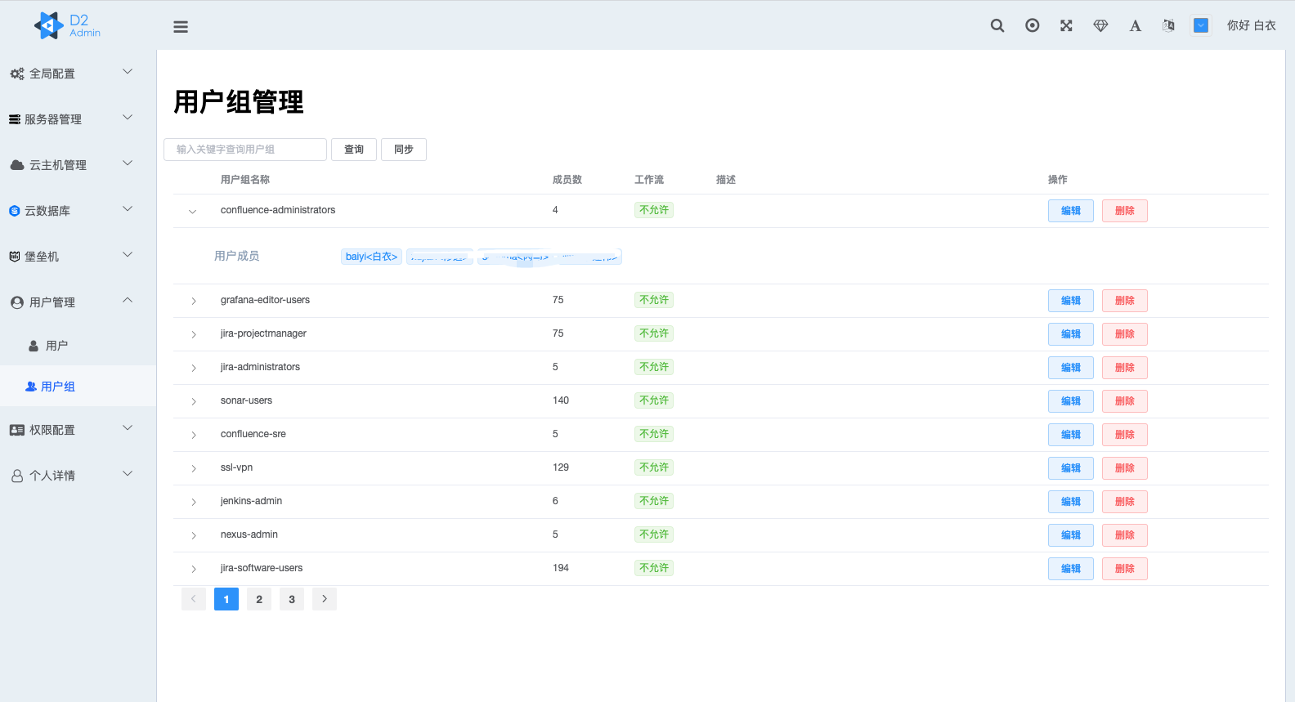Click the next page arrow

click(325, 599)
